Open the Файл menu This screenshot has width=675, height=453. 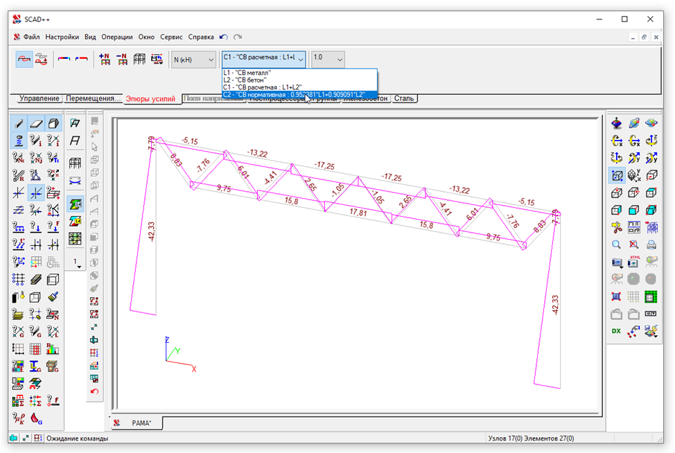click(31, 37)
